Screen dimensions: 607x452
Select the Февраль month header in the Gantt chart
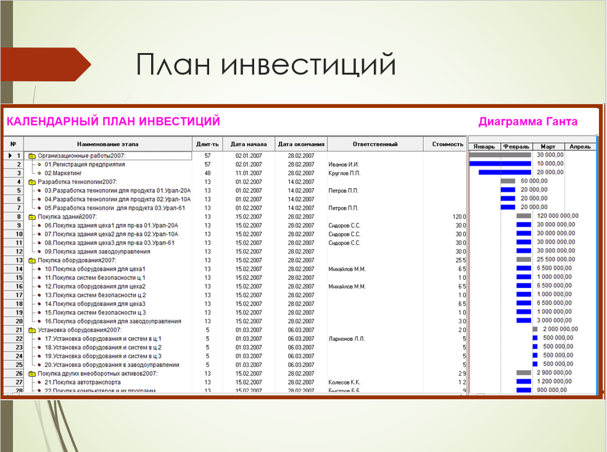point(516,147)
